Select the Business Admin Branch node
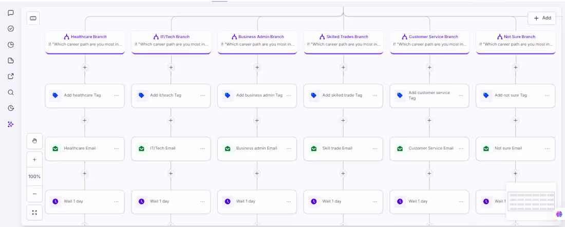 pos(257,43)
